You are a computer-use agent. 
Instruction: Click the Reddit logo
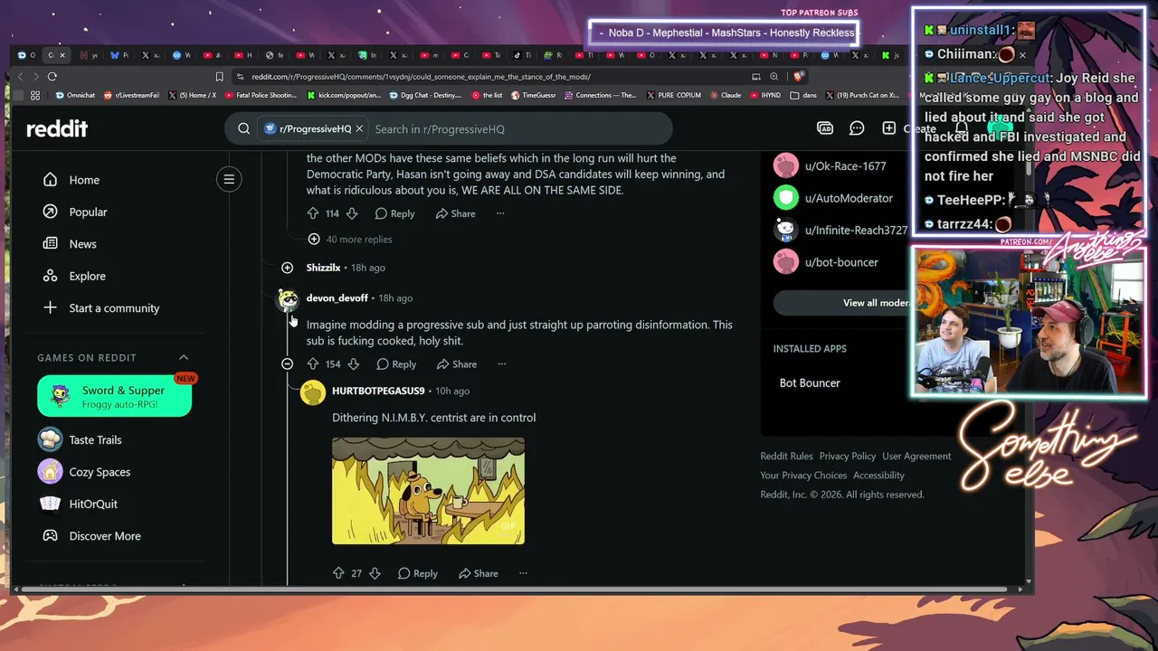pos(57,128)
